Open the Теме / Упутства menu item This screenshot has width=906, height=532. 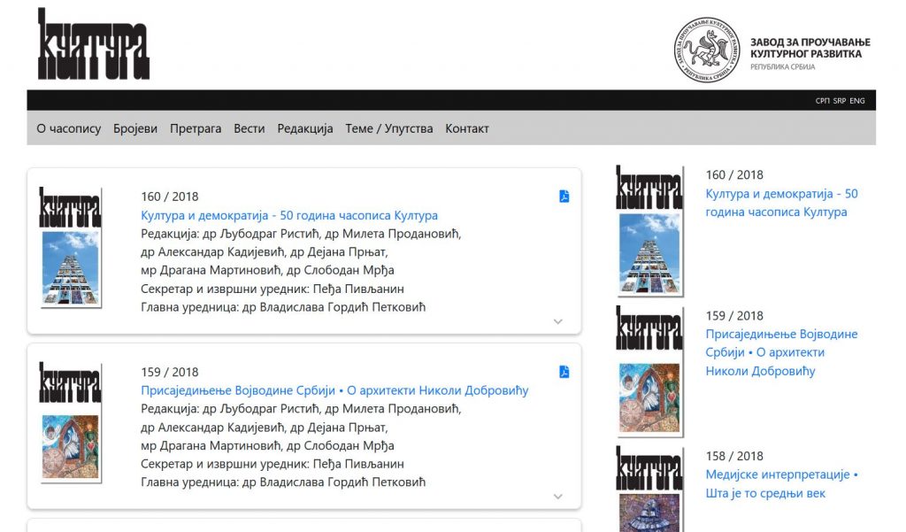coord(389,128)
